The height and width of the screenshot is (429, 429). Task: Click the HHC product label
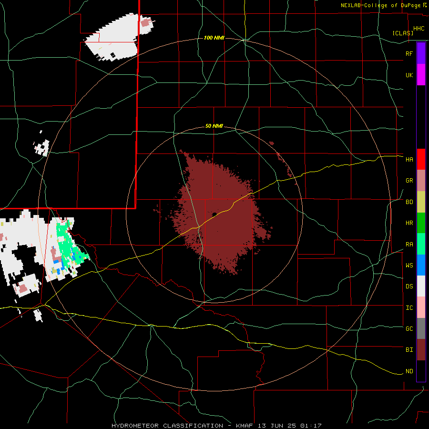[x=419, y=29]
